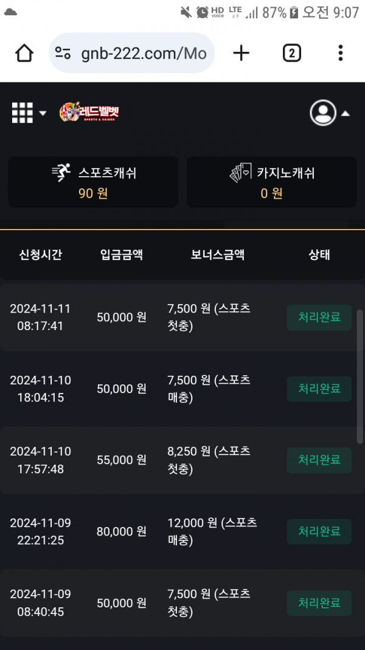The image size is (365, 650).
Task: Expand the dropdown arrow beside grid menu
Action: point(43,113)
